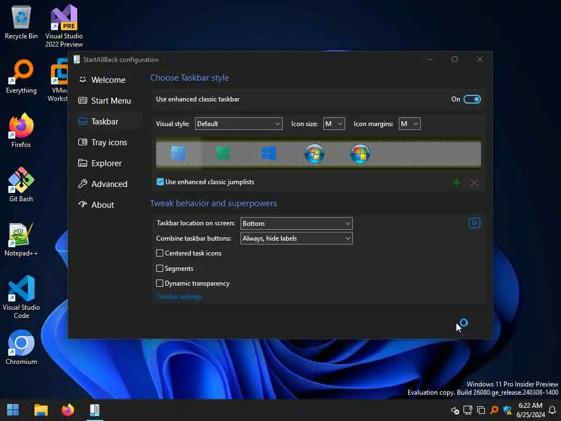The image size is (561, 421).
Task: Select the green clover start button icon
Action: tap(224, 153)
